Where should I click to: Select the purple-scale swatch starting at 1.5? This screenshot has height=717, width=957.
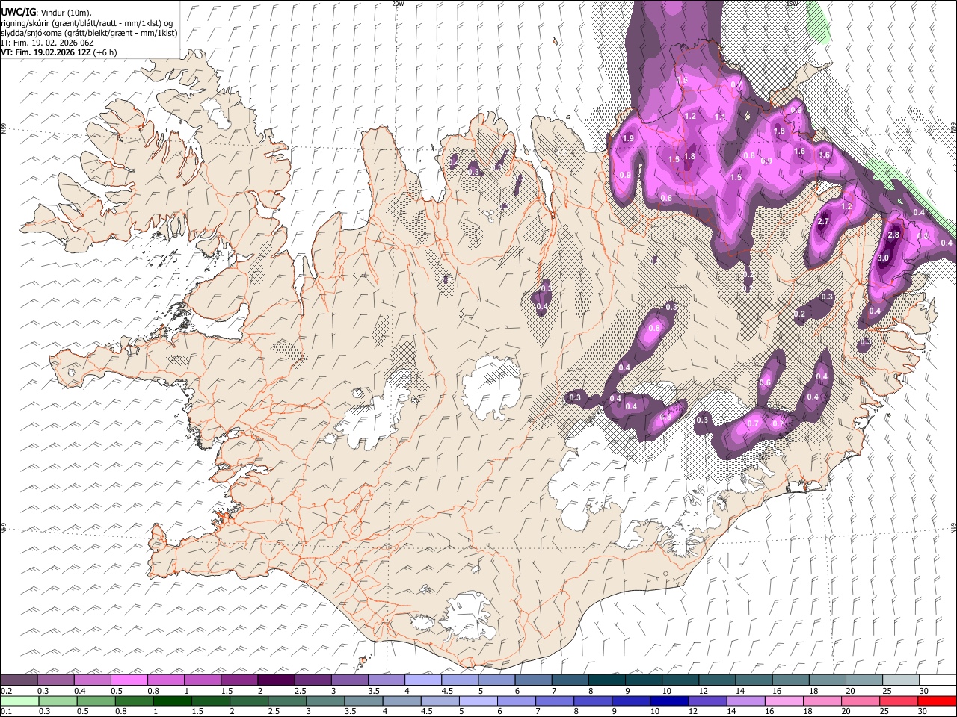tap(239, 680)
